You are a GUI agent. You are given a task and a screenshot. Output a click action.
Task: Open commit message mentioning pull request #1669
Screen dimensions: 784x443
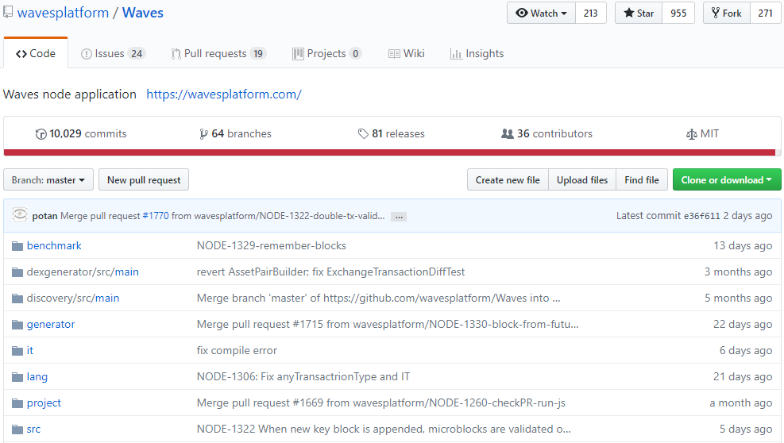(x=381, y=403)
